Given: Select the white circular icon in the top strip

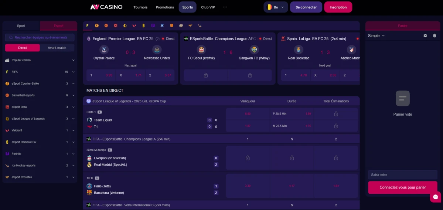Looking at the screenshot, I should [181, 26].
